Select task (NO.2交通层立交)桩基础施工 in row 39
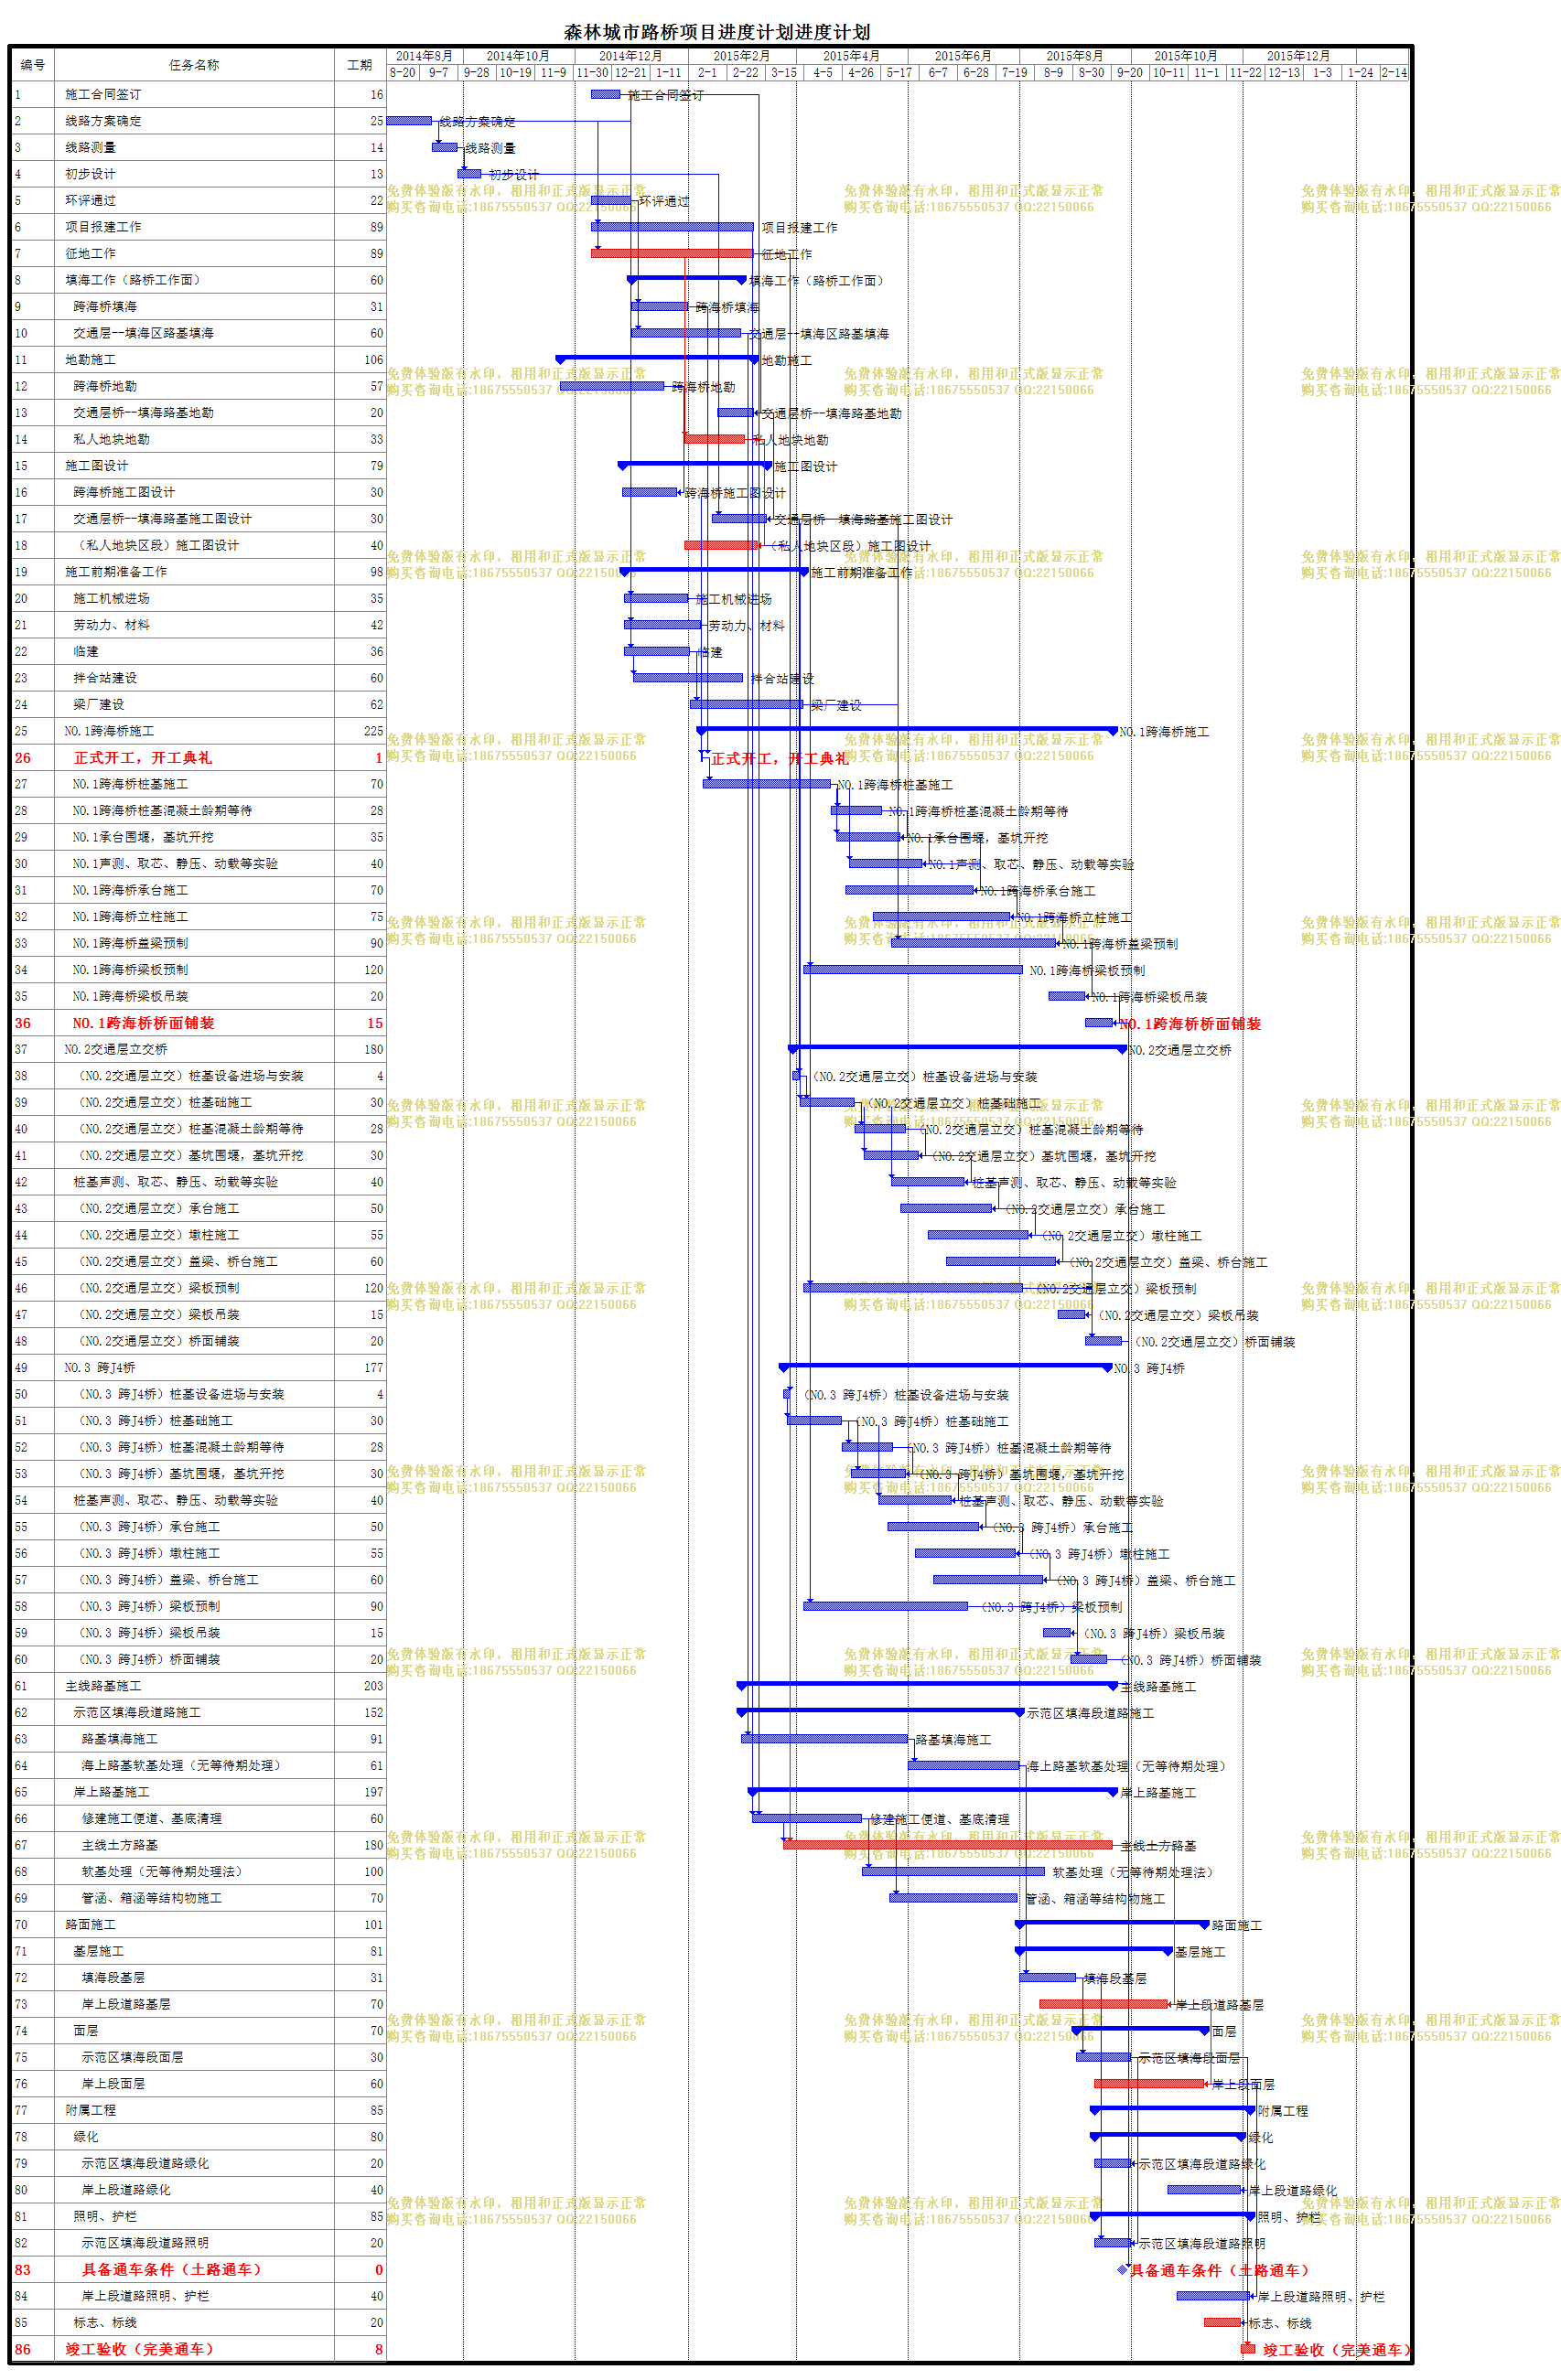 (x=165, y=1102)
